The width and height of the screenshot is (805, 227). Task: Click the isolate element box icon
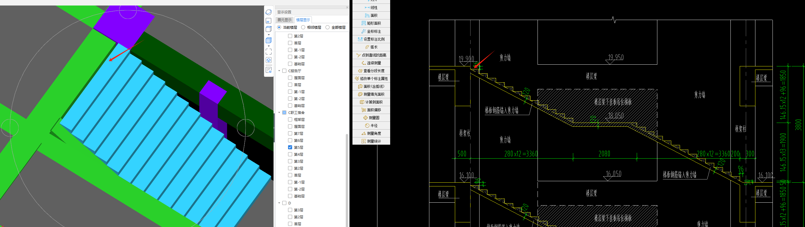click(x=268, y=60)
